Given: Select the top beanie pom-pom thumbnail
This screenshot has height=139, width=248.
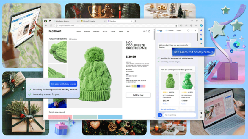Looking at the screenshot, I should tap(57, 52).
